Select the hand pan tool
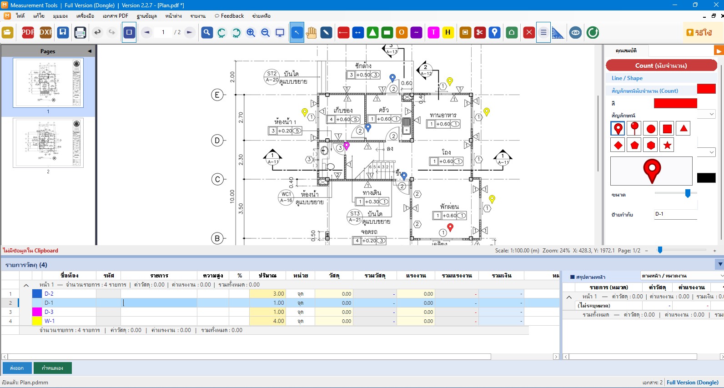The height and width of the screenshot is (388, 724). [312, 32]
